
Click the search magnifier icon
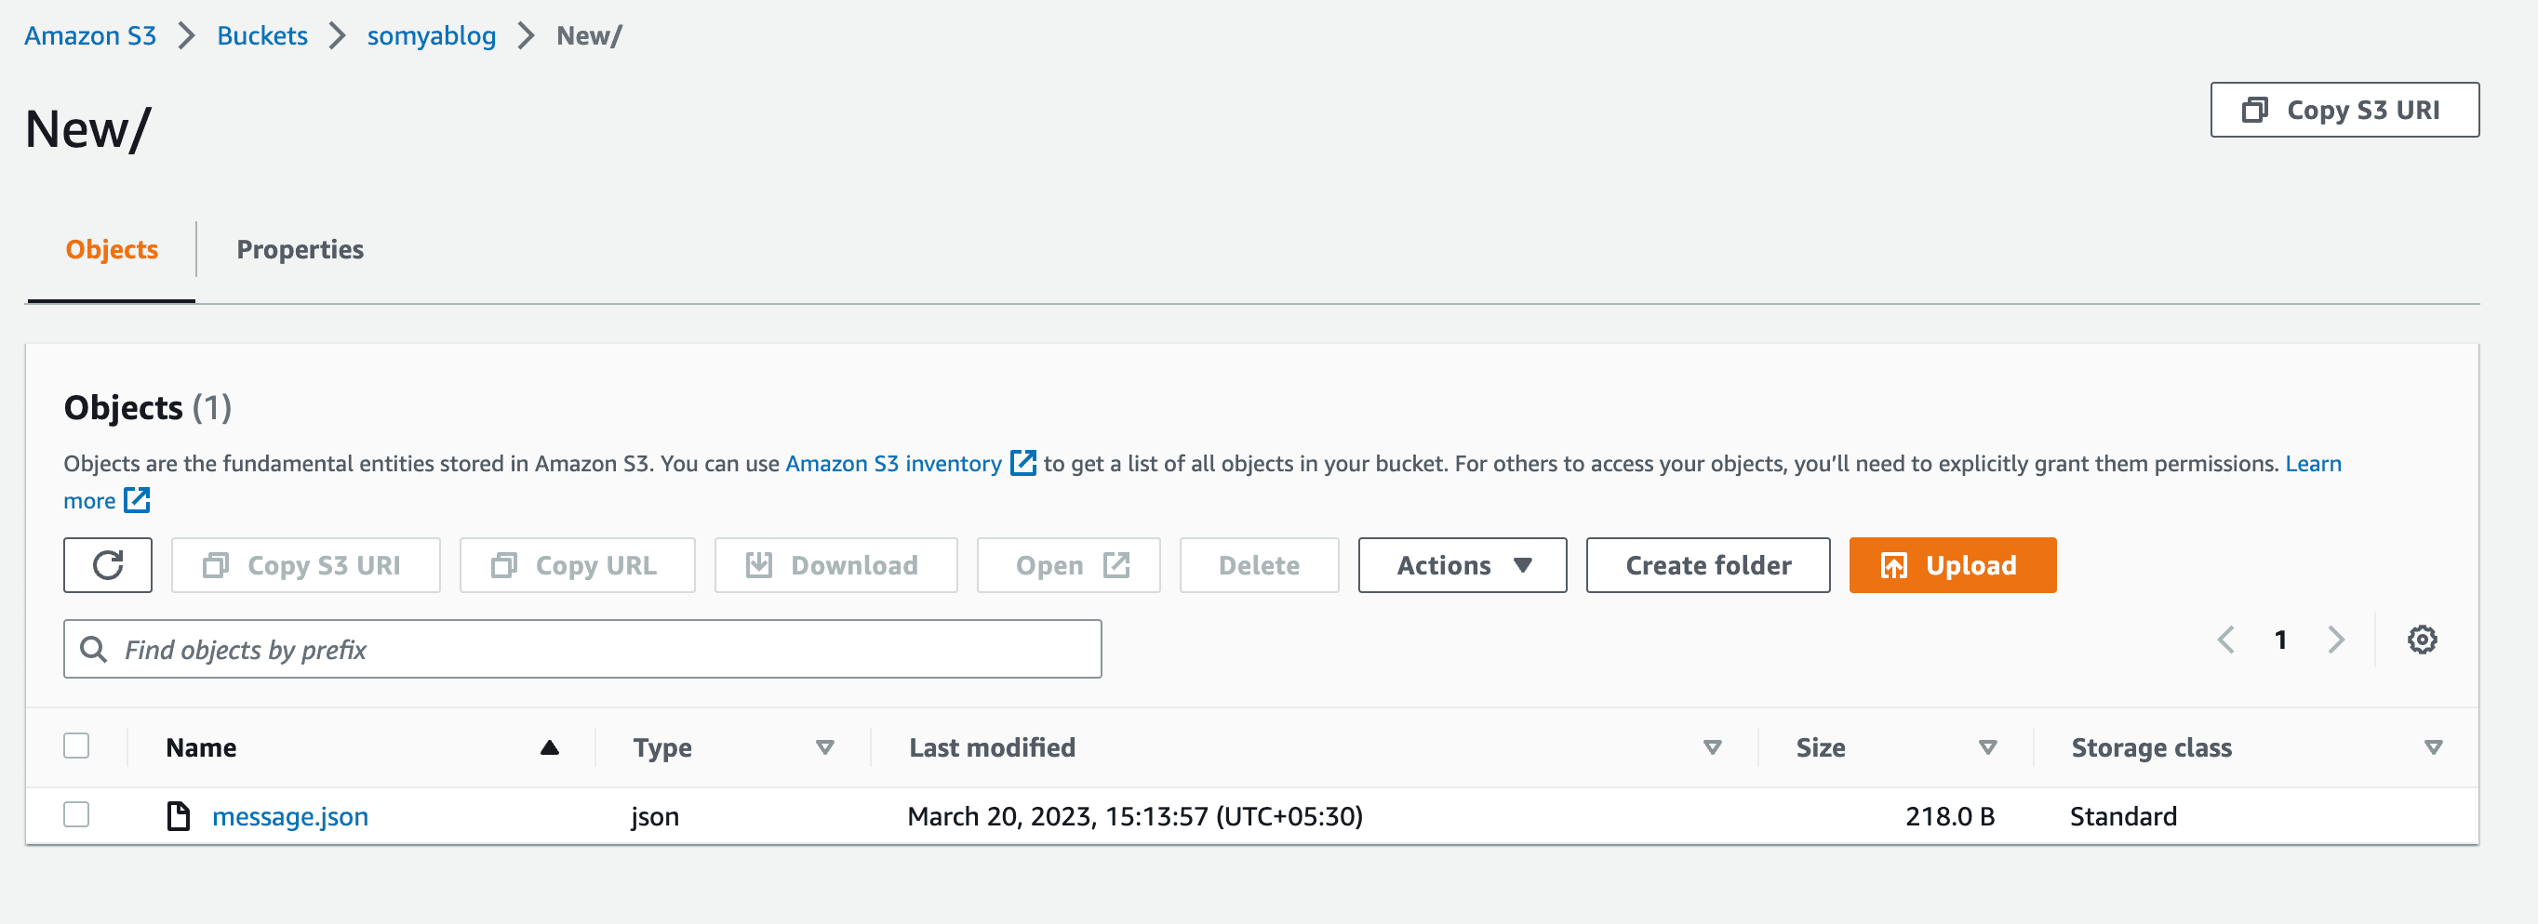[94, 650]
